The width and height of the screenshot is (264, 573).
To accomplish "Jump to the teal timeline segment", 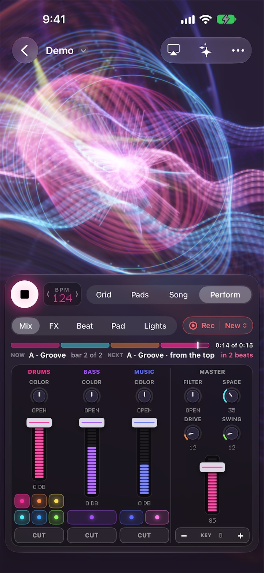I will 85,345.
